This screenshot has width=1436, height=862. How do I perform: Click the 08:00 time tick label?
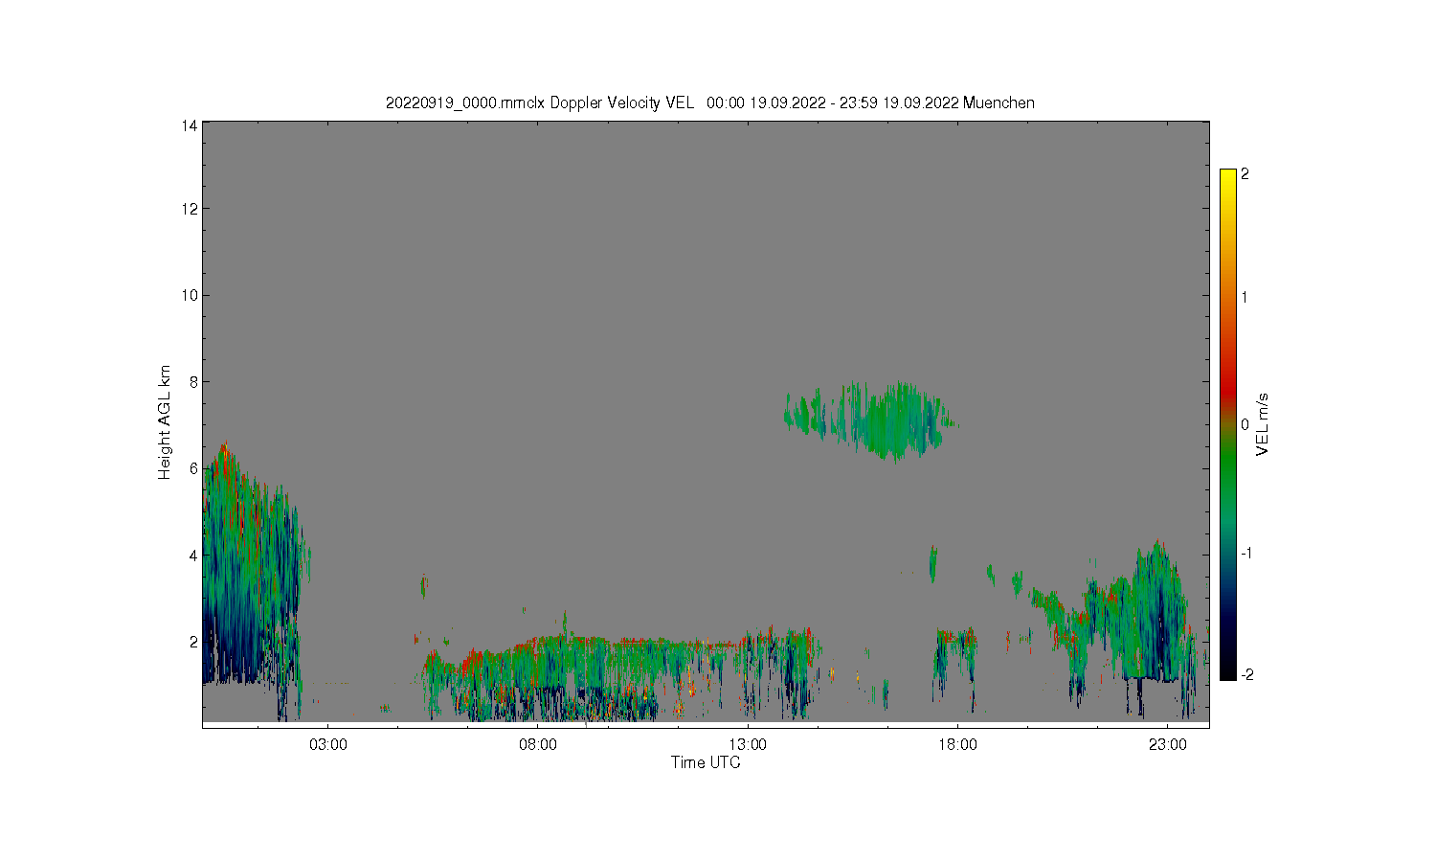(x=538, y=744)
